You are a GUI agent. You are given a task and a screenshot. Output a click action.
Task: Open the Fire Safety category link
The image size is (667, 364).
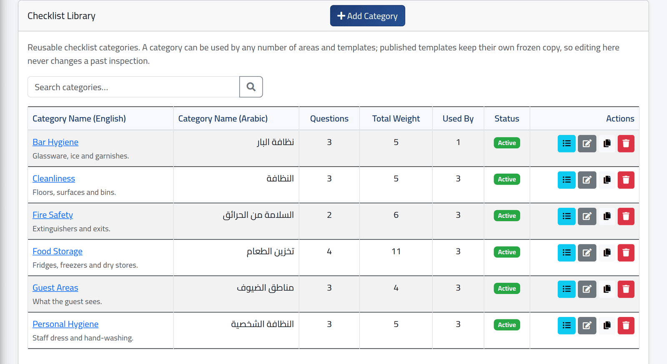click(53, 215)
